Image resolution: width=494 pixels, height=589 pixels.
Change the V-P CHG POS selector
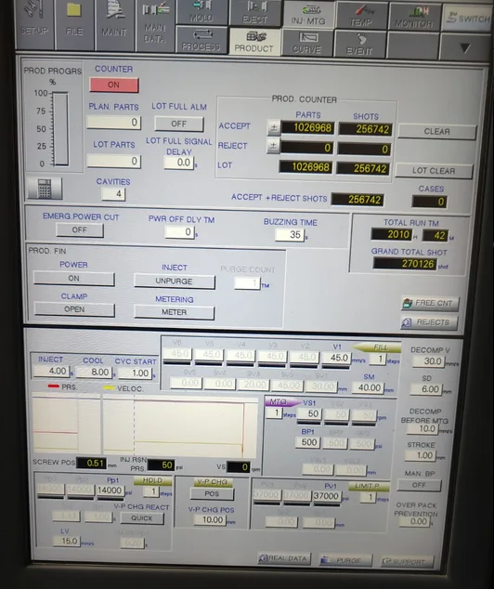point(212,493)
